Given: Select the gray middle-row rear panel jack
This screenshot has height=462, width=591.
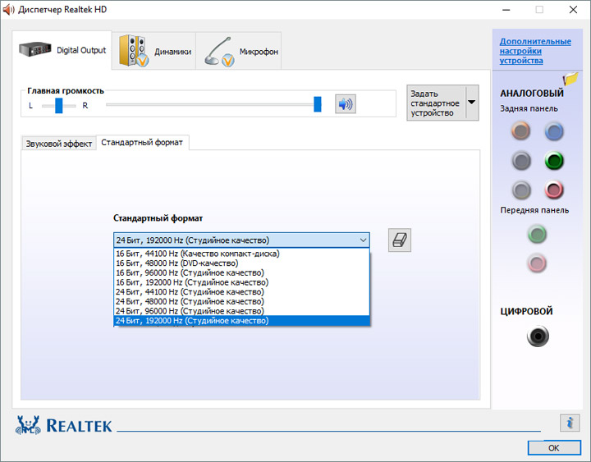Looking at the screenshot, I should tap(521, 161).
